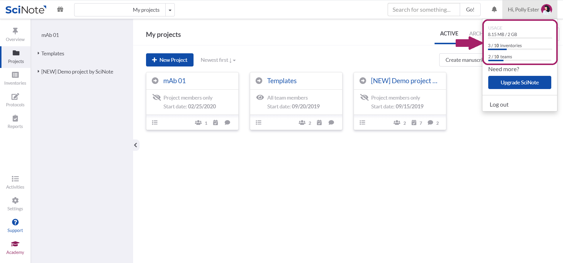The width and height of the screenshot is (563, 263).
Task: Select mAb 01 in the project tree
Action: coord(50,35)
